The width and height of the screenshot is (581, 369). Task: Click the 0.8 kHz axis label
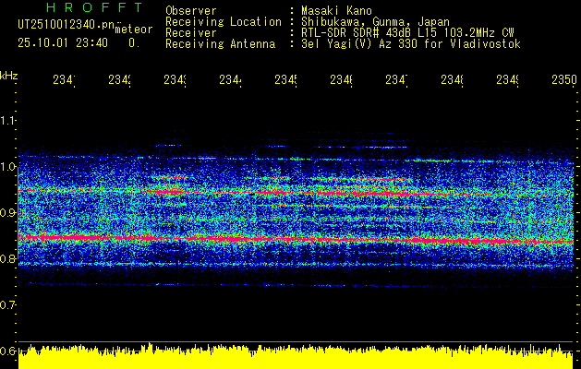coord(7,258)
